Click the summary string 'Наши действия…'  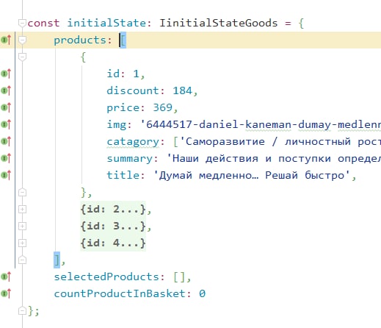coord(274,158)
